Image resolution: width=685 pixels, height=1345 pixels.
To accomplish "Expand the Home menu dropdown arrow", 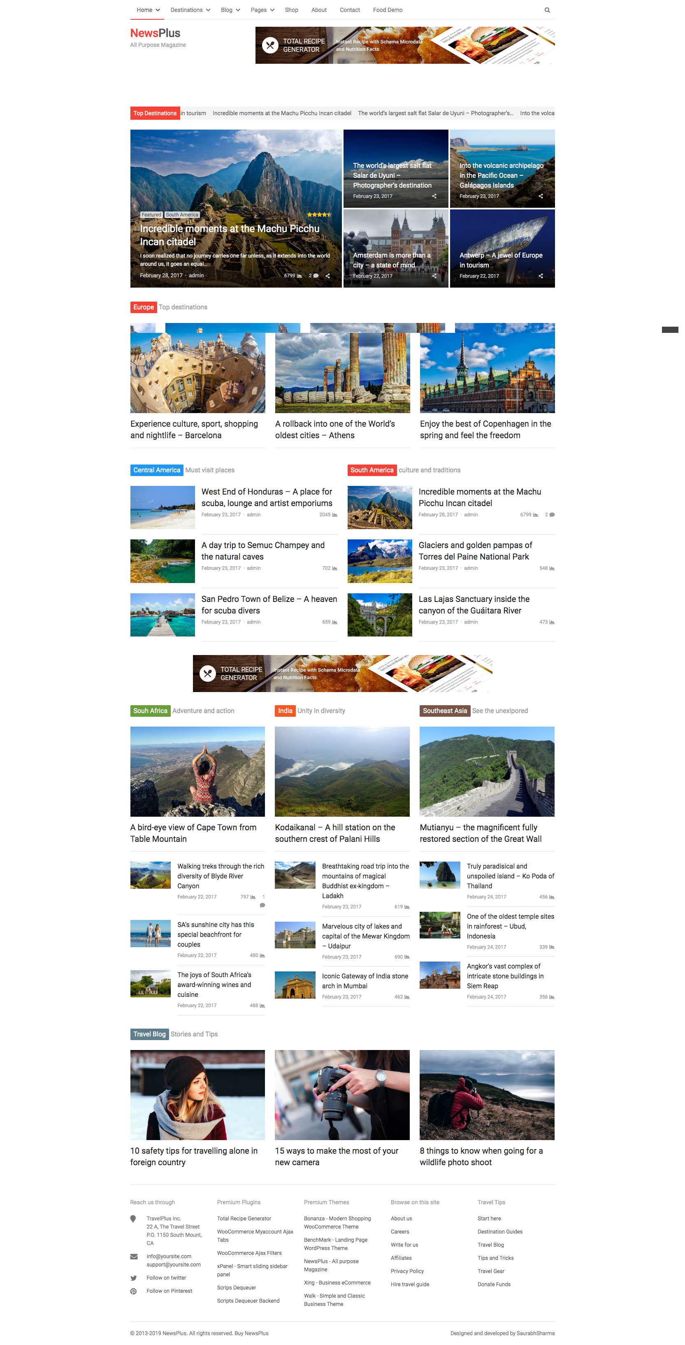I will pos(158,10).
